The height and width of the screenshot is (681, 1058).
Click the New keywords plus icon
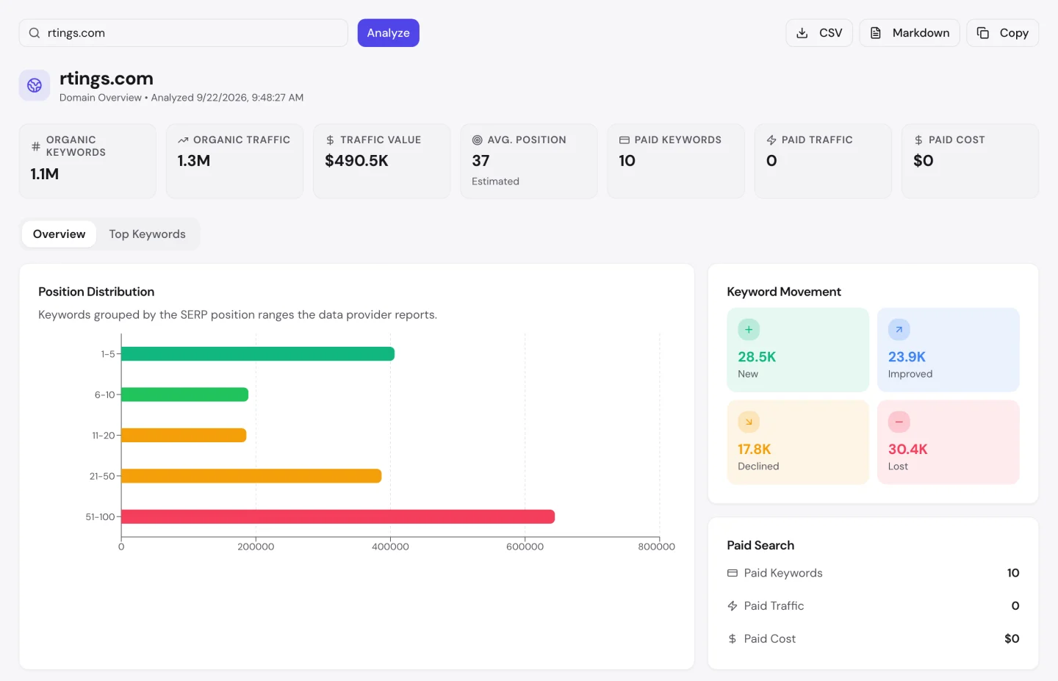pyautogui.click(x=749, y=330)
